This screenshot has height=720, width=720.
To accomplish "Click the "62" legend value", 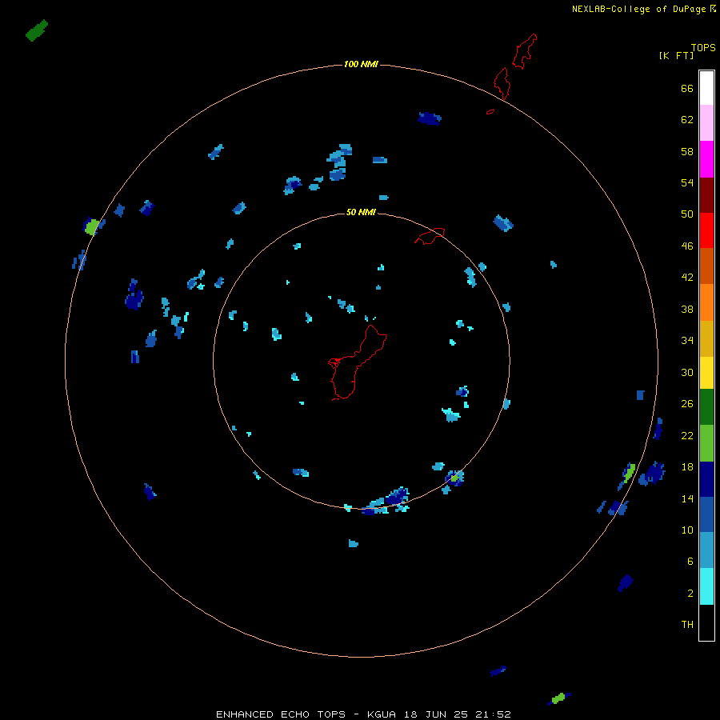I will point(687,120).
